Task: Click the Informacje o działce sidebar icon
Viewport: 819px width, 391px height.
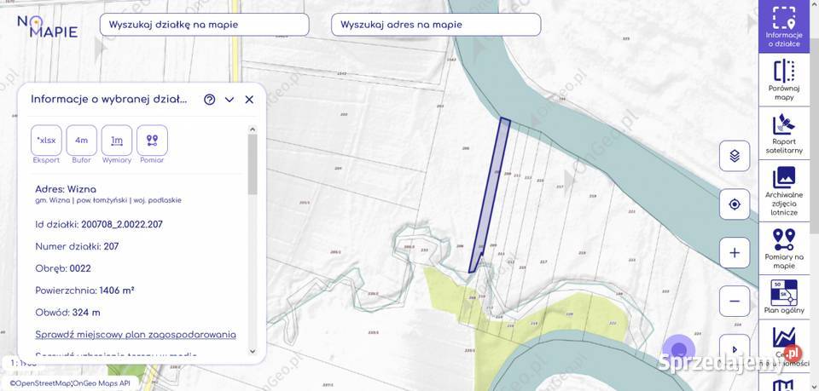Action: [783, 26]
